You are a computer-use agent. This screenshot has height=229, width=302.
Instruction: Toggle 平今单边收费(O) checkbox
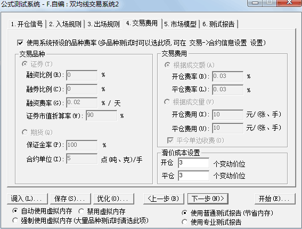pyautogui.click(x=170, y=140)
